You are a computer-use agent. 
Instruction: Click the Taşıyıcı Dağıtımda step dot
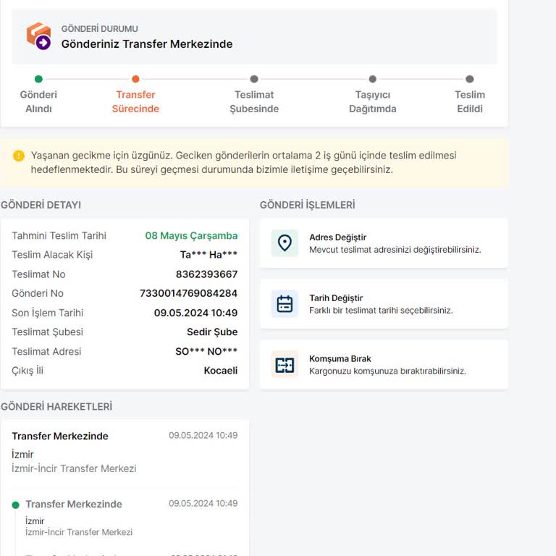[x=373, y=80]
